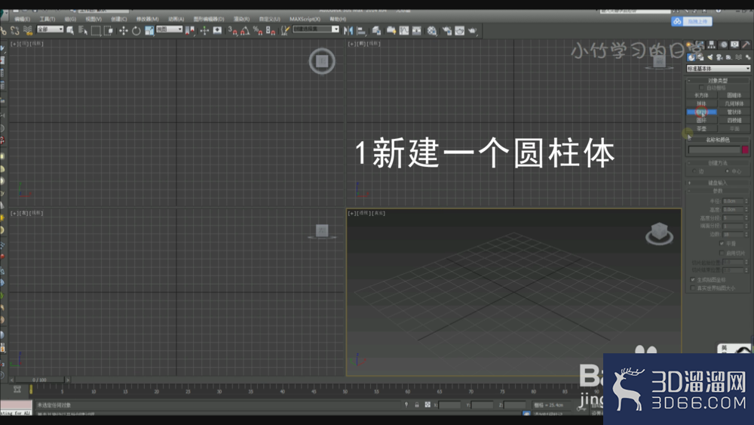Open the 修改器(M) menu
The height and width of the screenshot is (425, 754).
tap(148, 20)
